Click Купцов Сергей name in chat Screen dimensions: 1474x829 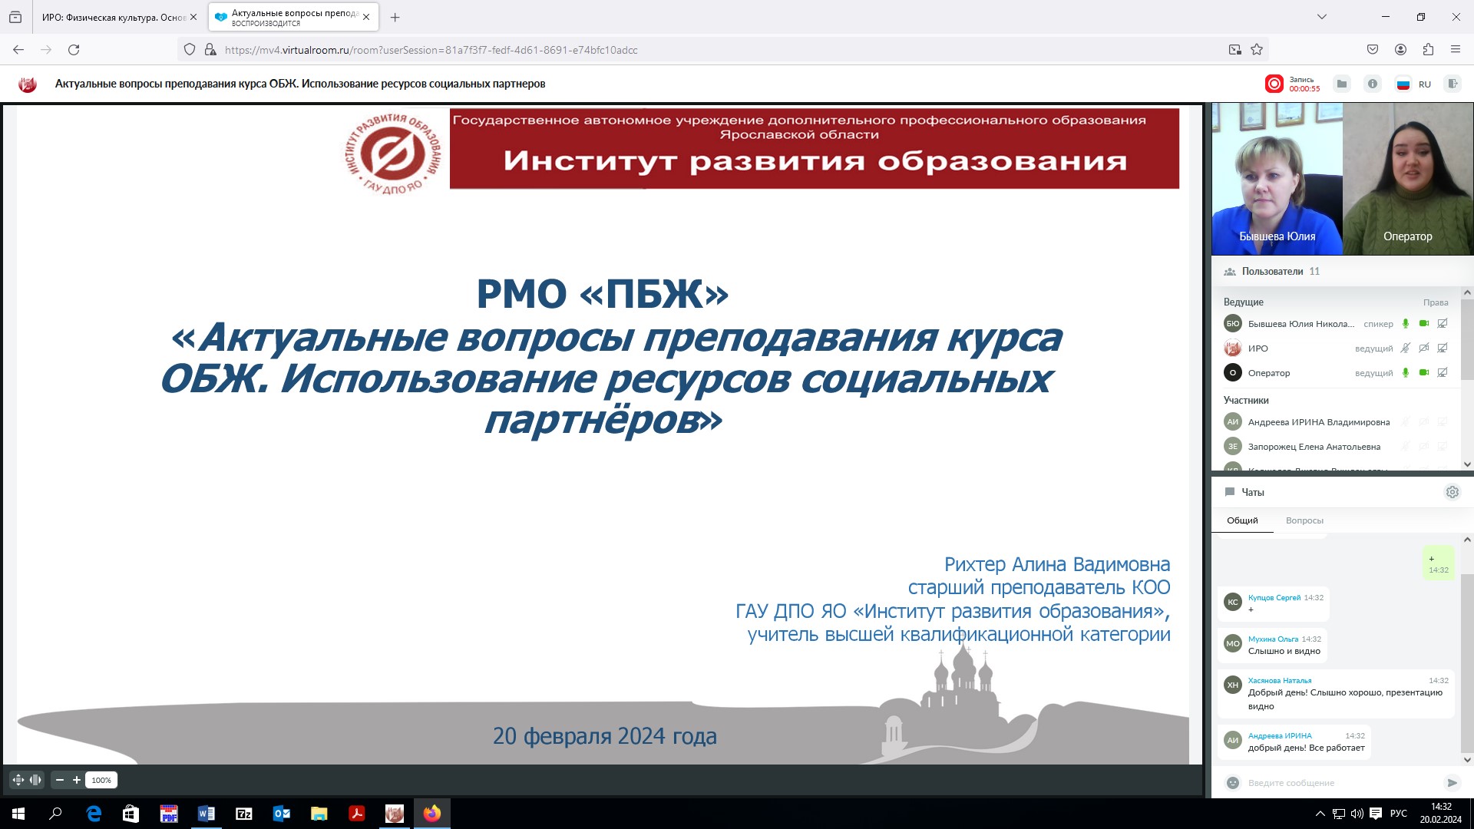(1274, 597)
